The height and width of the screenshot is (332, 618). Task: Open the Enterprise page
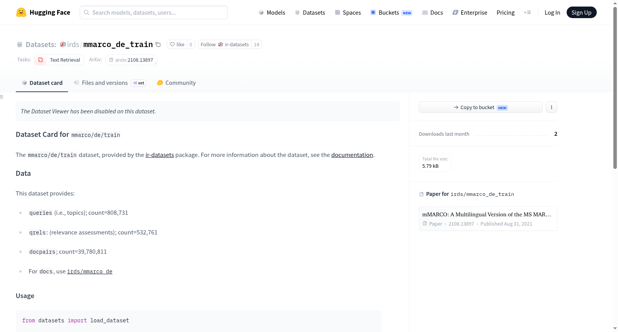470,12
